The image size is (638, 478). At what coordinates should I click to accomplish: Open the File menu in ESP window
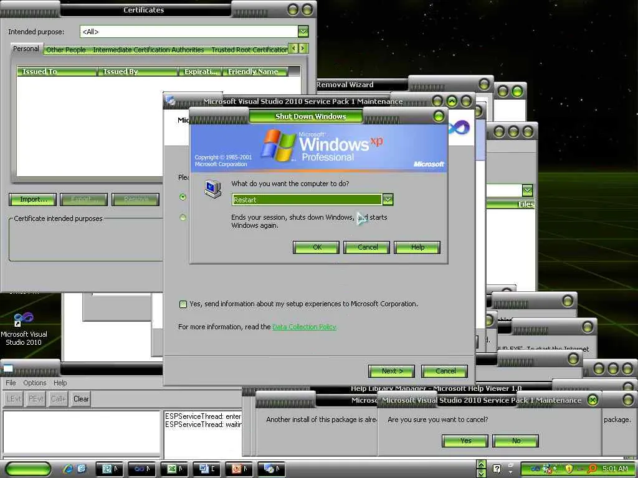click(x=11, y=383)
